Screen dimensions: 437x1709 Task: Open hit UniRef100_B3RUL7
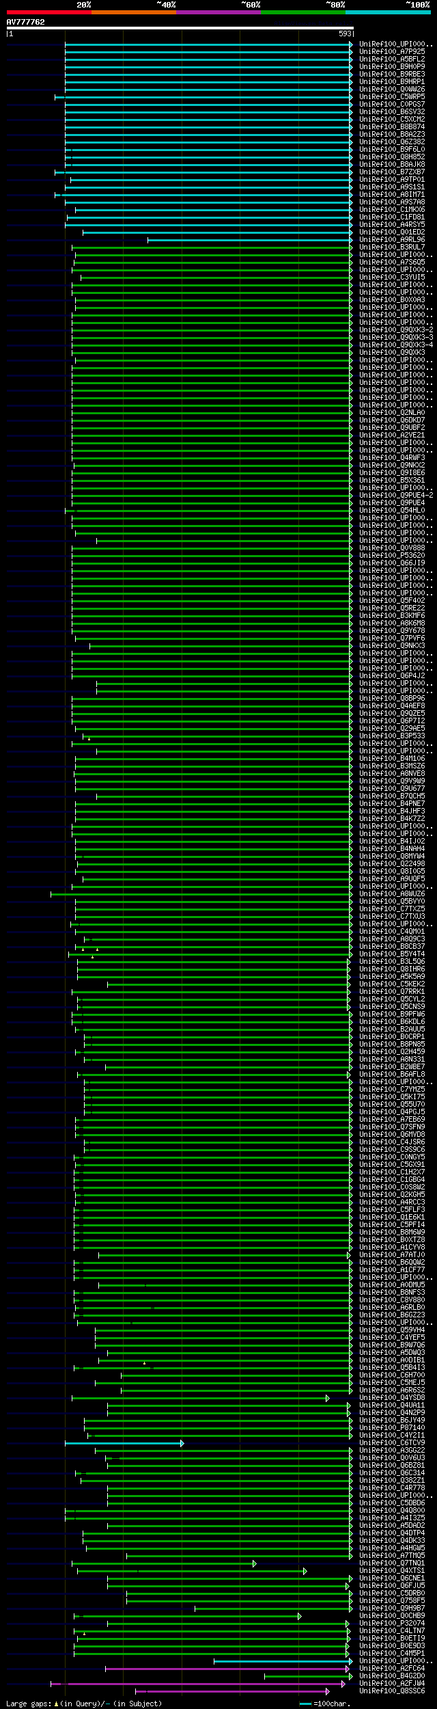(x=392, y=247)
